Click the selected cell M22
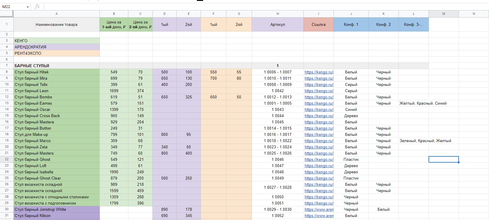This screenshot has height=220, width=489. tap(443, 159)
